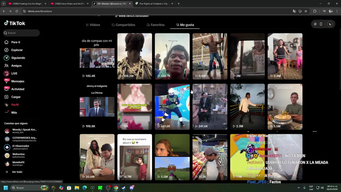The height and width of the screenshot is (192, 341).
Task: Open the Minecraft video with 5.5M views
Action: (172, 157)
